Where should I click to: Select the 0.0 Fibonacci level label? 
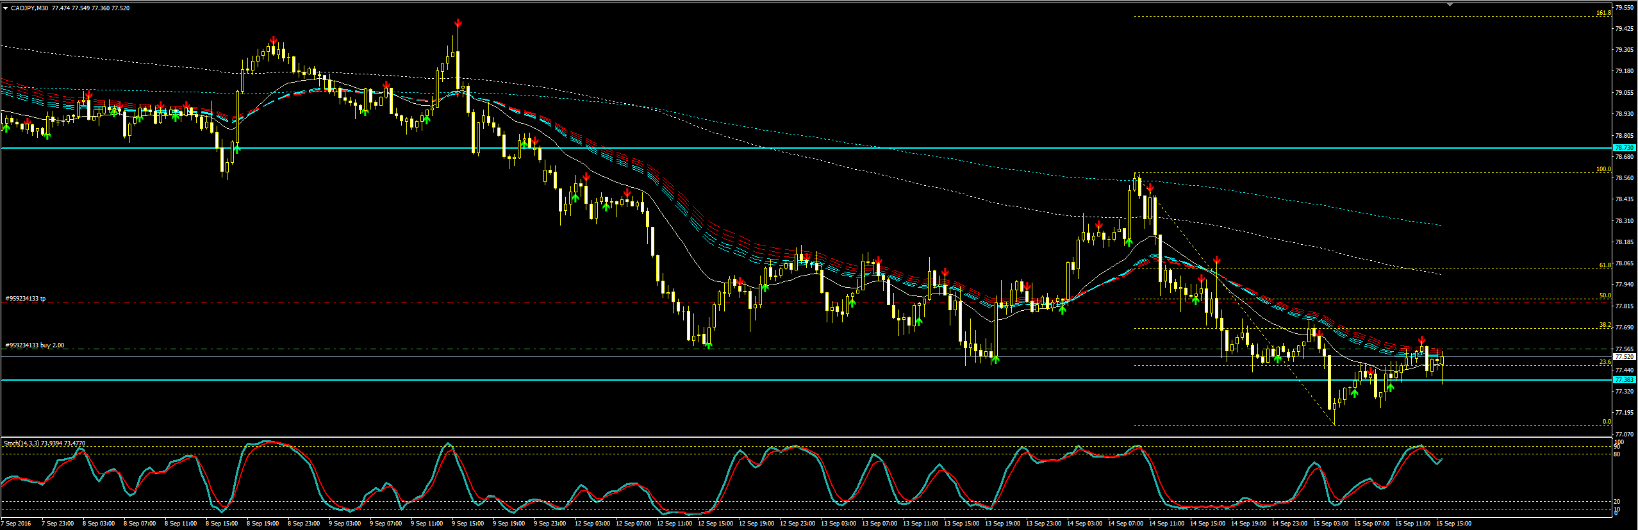[x=1607, y=421]
